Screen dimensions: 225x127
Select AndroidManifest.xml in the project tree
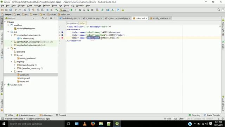click(x=26, y=29)
